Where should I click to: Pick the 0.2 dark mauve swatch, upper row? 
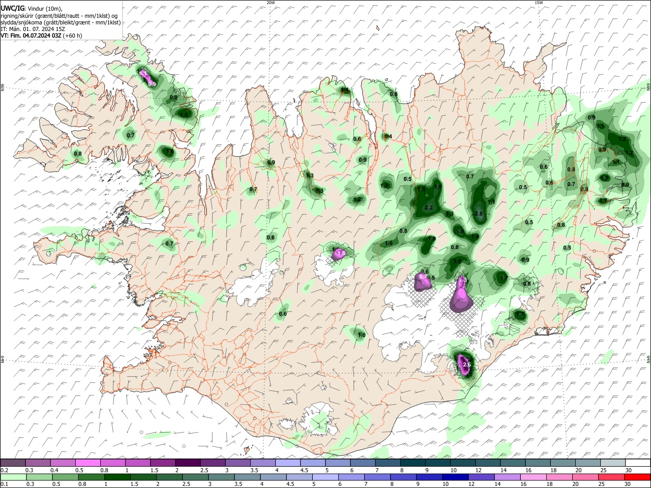(x=13, y=463)
